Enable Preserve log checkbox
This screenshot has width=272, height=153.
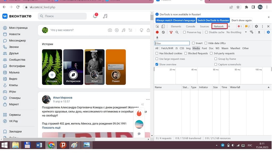184,32
